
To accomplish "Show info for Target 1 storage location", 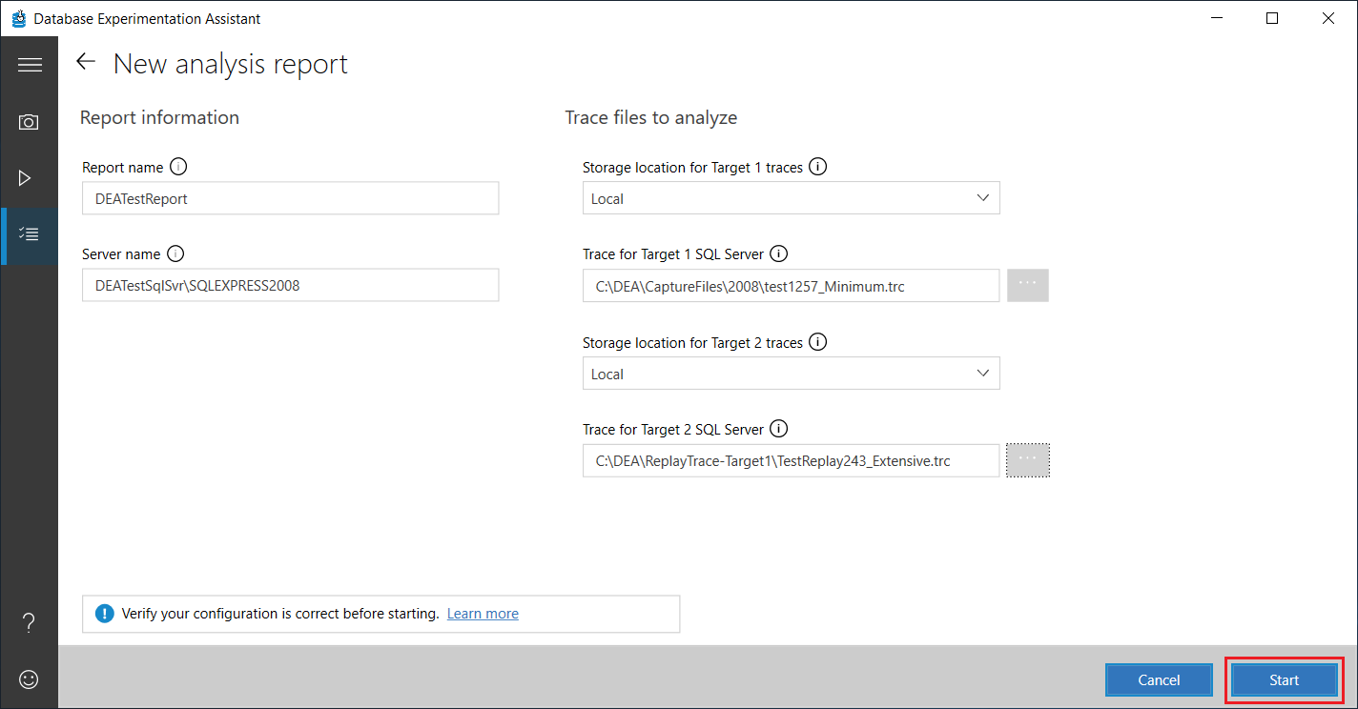I will (817, 167).
